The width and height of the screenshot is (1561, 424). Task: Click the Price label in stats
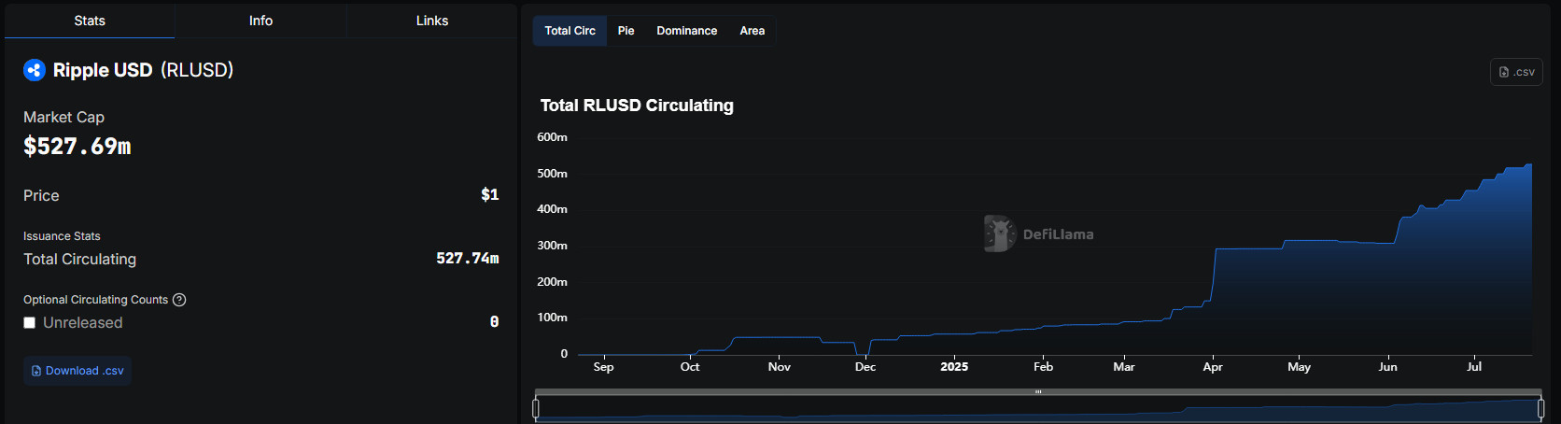pos(41,195)
